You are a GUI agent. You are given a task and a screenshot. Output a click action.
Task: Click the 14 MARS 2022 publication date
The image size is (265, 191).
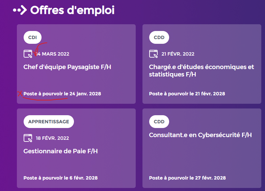click(x=53, y=54)
